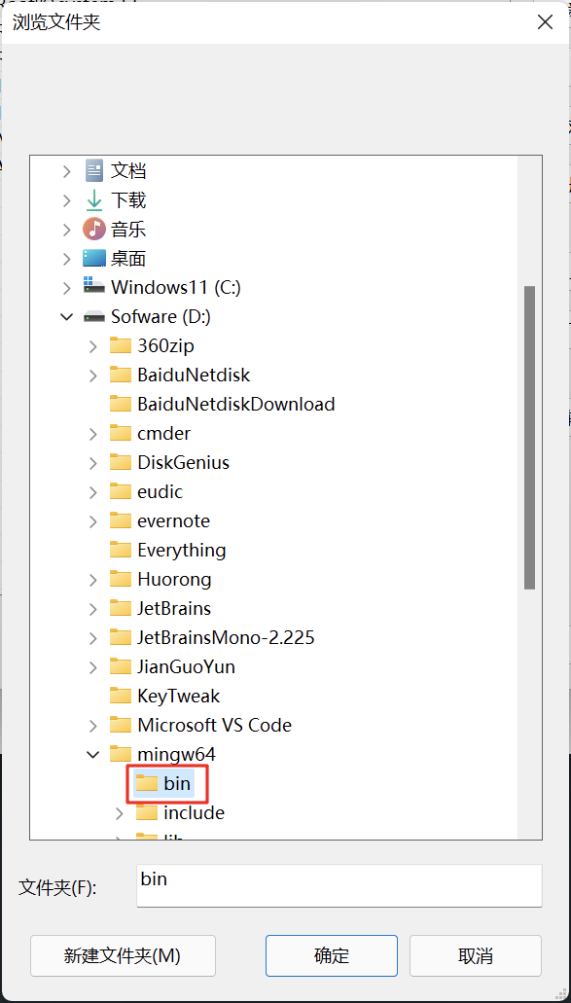Expand the 音乐 tree node
Viewport: 571px width, 1003px height.
point(67,229)
